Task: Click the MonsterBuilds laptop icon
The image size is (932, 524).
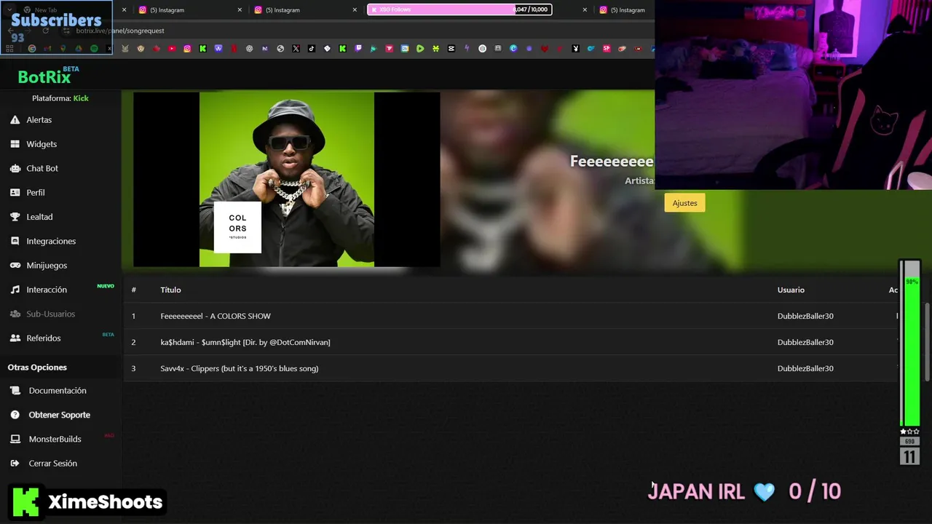Action: (15, 439)
